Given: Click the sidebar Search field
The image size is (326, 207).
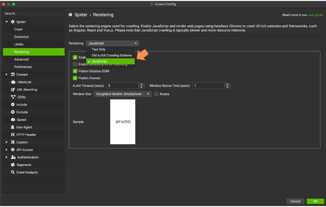Looking at the screenshot, I should 34,13.
